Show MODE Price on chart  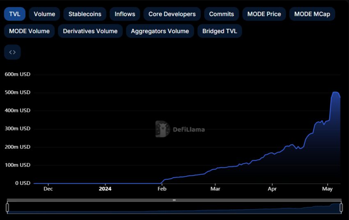click(264, 14)
